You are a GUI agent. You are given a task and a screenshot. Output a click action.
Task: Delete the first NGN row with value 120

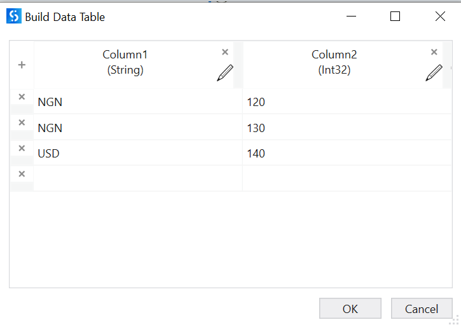[x=22, y=97]
